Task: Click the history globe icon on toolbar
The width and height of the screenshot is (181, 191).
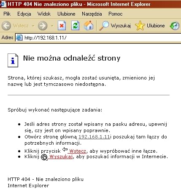Action: (175, 26)
